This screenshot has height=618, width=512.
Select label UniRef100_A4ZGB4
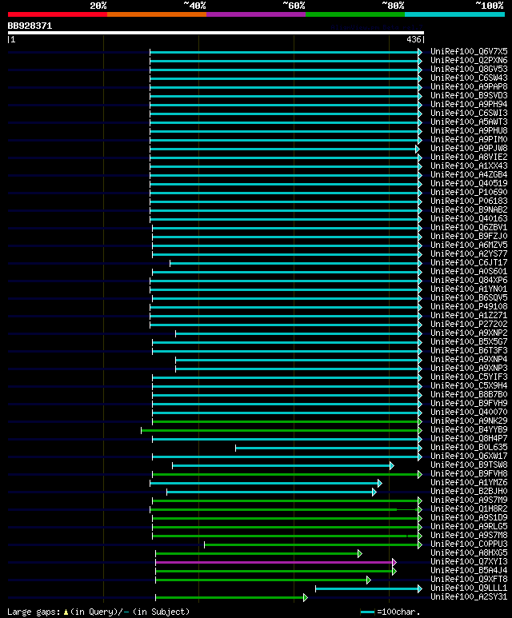pos(469,175)
